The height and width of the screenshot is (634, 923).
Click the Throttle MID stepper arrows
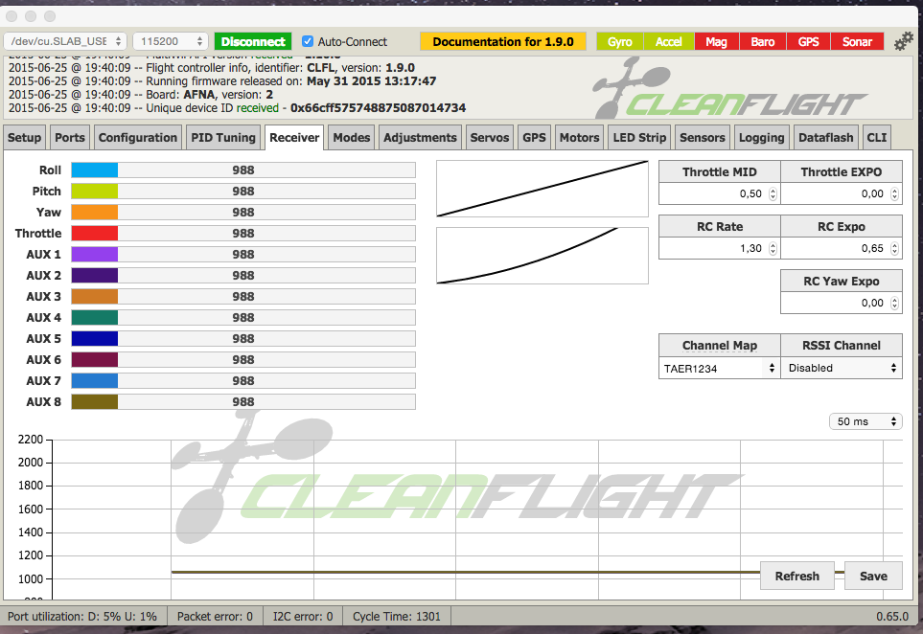coord(773,193)
